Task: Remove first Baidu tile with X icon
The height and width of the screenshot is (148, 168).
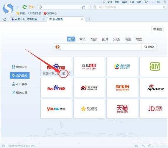Action: [x=69, y=73]
